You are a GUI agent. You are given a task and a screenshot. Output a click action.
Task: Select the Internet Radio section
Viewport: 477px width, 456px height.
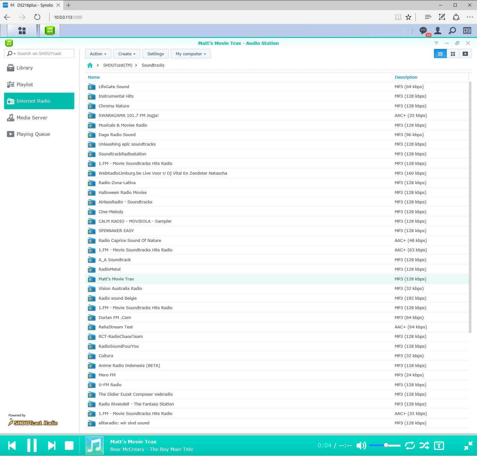click(x=39, y=101)
